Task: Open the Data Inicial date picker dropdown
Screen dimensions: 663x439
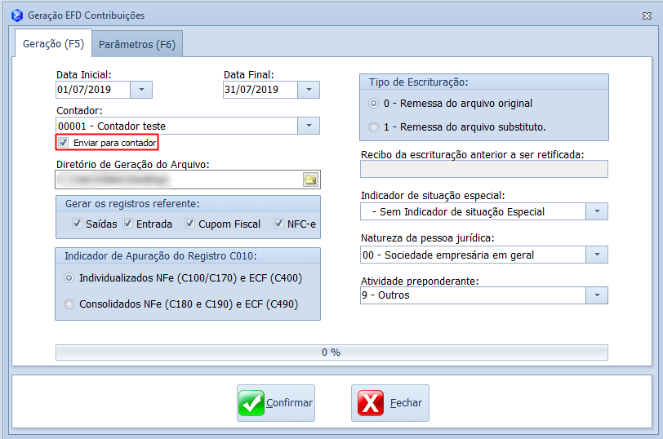Action: tap(141, 90)
